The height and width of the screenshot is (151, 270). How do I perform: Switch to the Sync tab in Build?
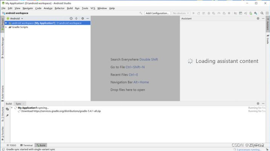pos(18,104)
